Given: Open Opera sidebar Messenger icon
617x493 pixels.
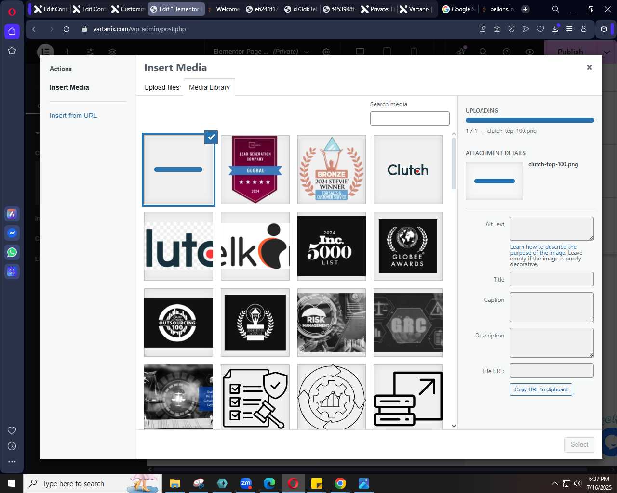Looking at the screenshot, I should click(12, 233).
